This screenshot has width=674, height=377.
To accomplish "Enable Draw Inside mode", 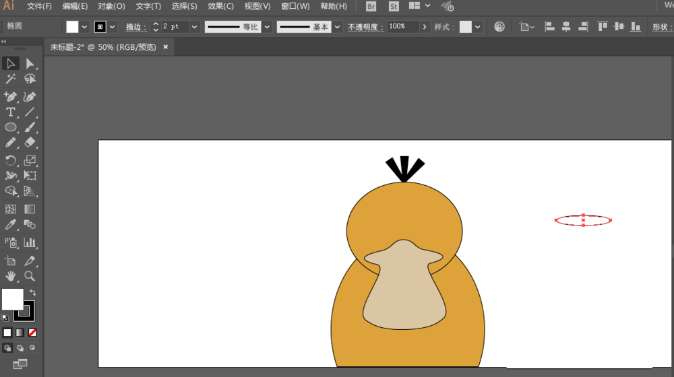I will click(x=32, y=348).
